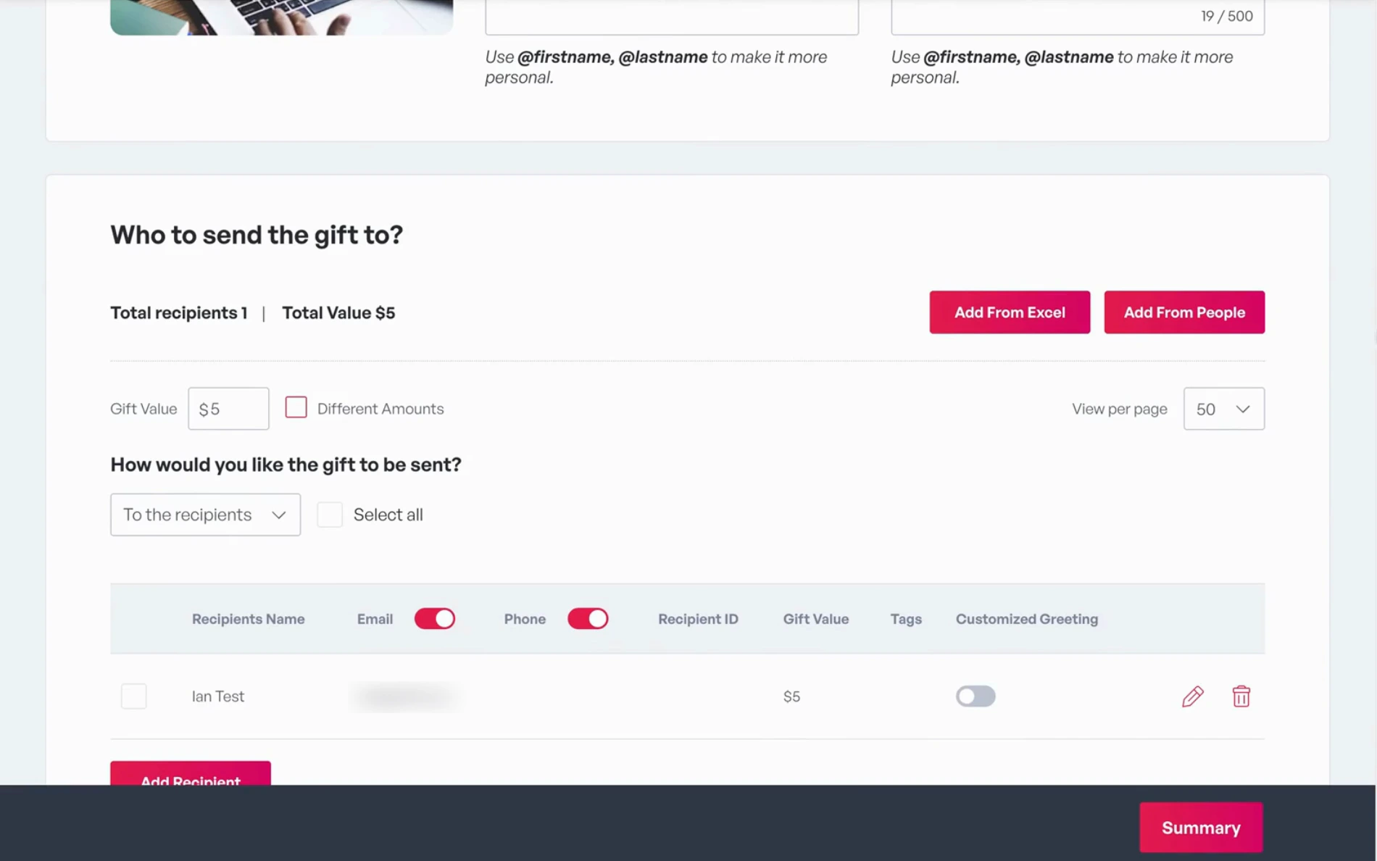Click the Total Value $5 text
The width and height of the screenshot is (1377, 861).
338,313
